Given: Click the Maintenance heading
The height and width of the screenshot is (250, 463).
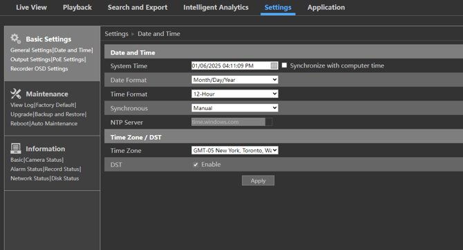Looking at the screenshot, I should point(47,94).
